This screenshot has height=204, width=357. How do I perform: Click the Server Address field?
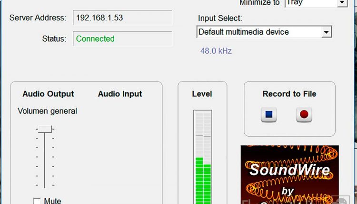pos(122,18)
